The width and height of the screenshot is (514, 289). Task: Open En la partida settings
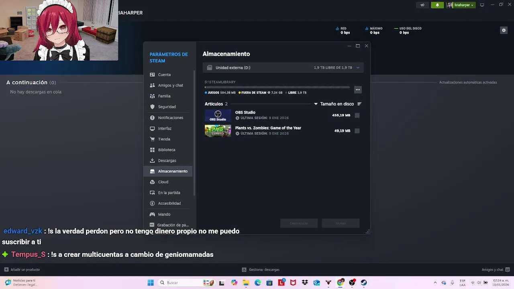[169, 193]
